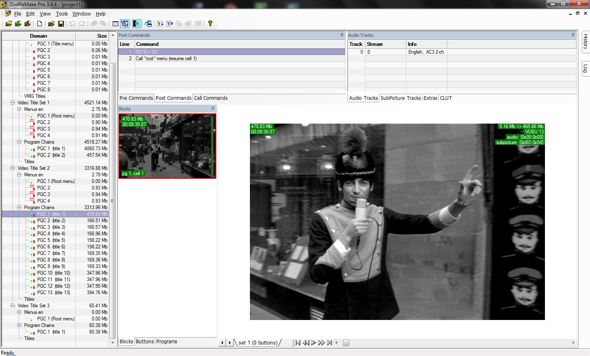
Task: Collapse Menus en under Video Title Set 2
Action: tap(19, 175)
